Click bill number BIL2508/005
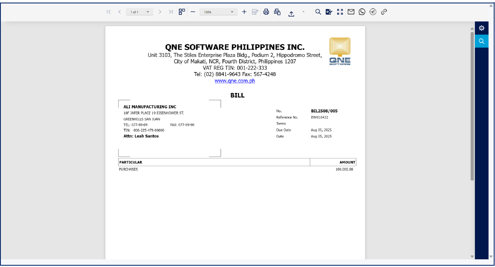Image resolution: width=495 pixels, height=267 pixels. coord(324,111)
